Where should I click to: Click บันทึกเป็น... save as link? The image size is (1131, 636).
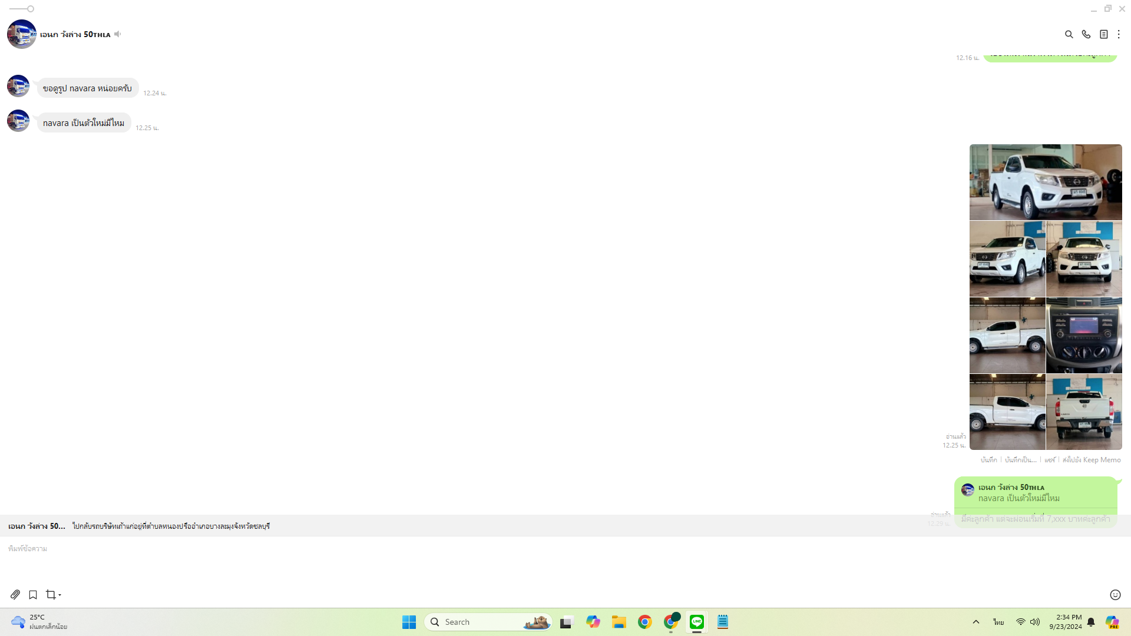[x=1020, y=460]
